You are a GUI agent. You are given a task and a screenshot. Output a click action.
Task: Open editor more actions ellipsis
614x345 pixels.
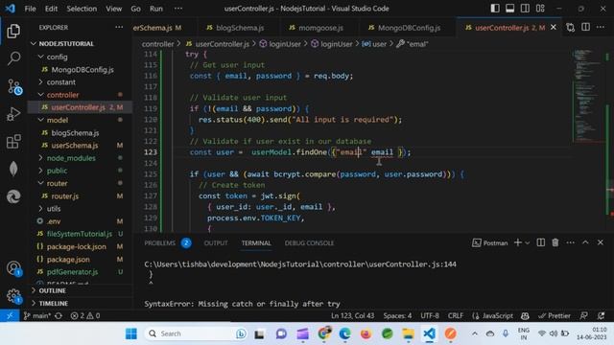(x=601, y=27)
